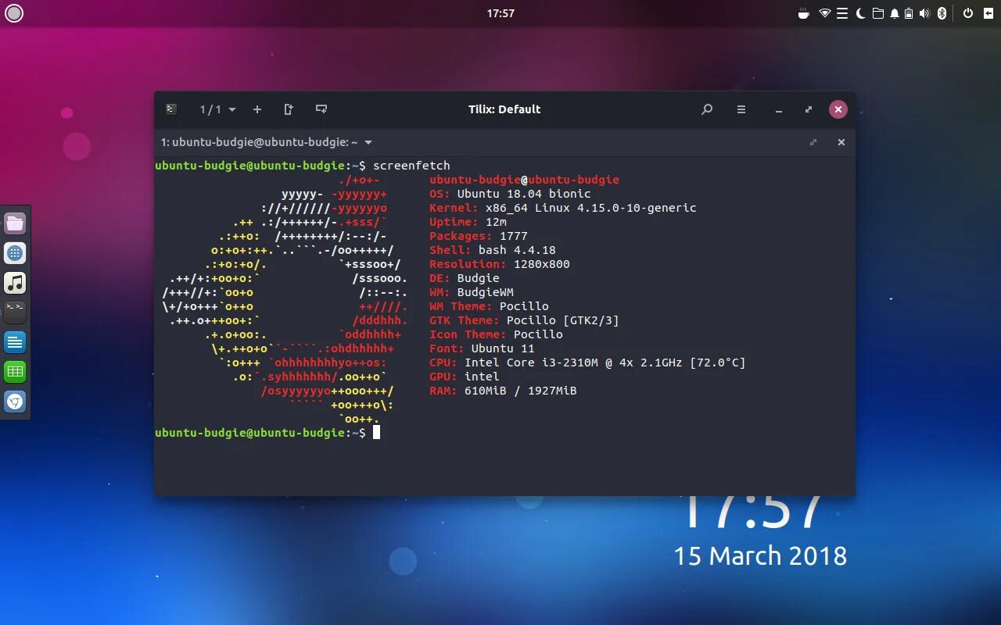Open the Bluetooth indicator

(942, 13)
